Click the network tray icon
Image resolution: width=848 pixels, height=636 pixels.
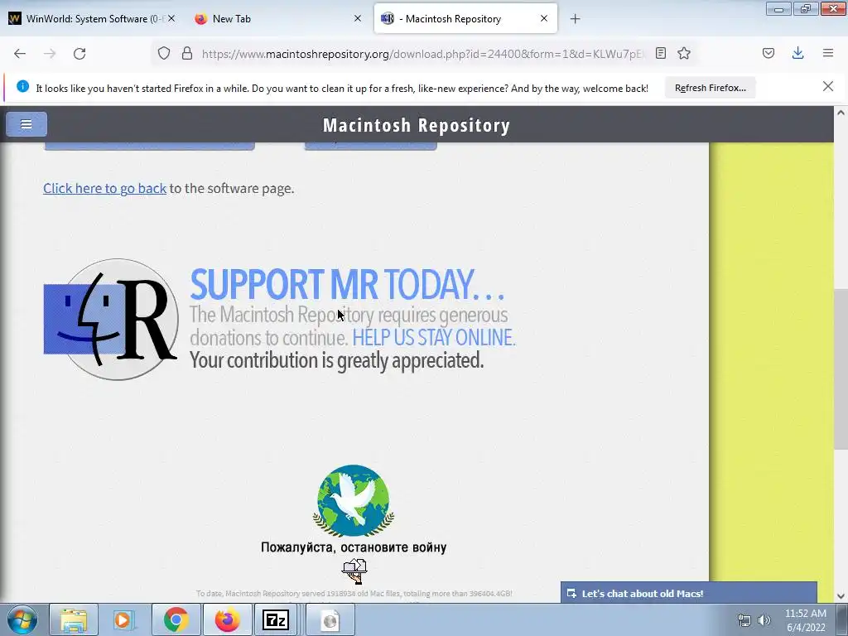click(744, 620)
